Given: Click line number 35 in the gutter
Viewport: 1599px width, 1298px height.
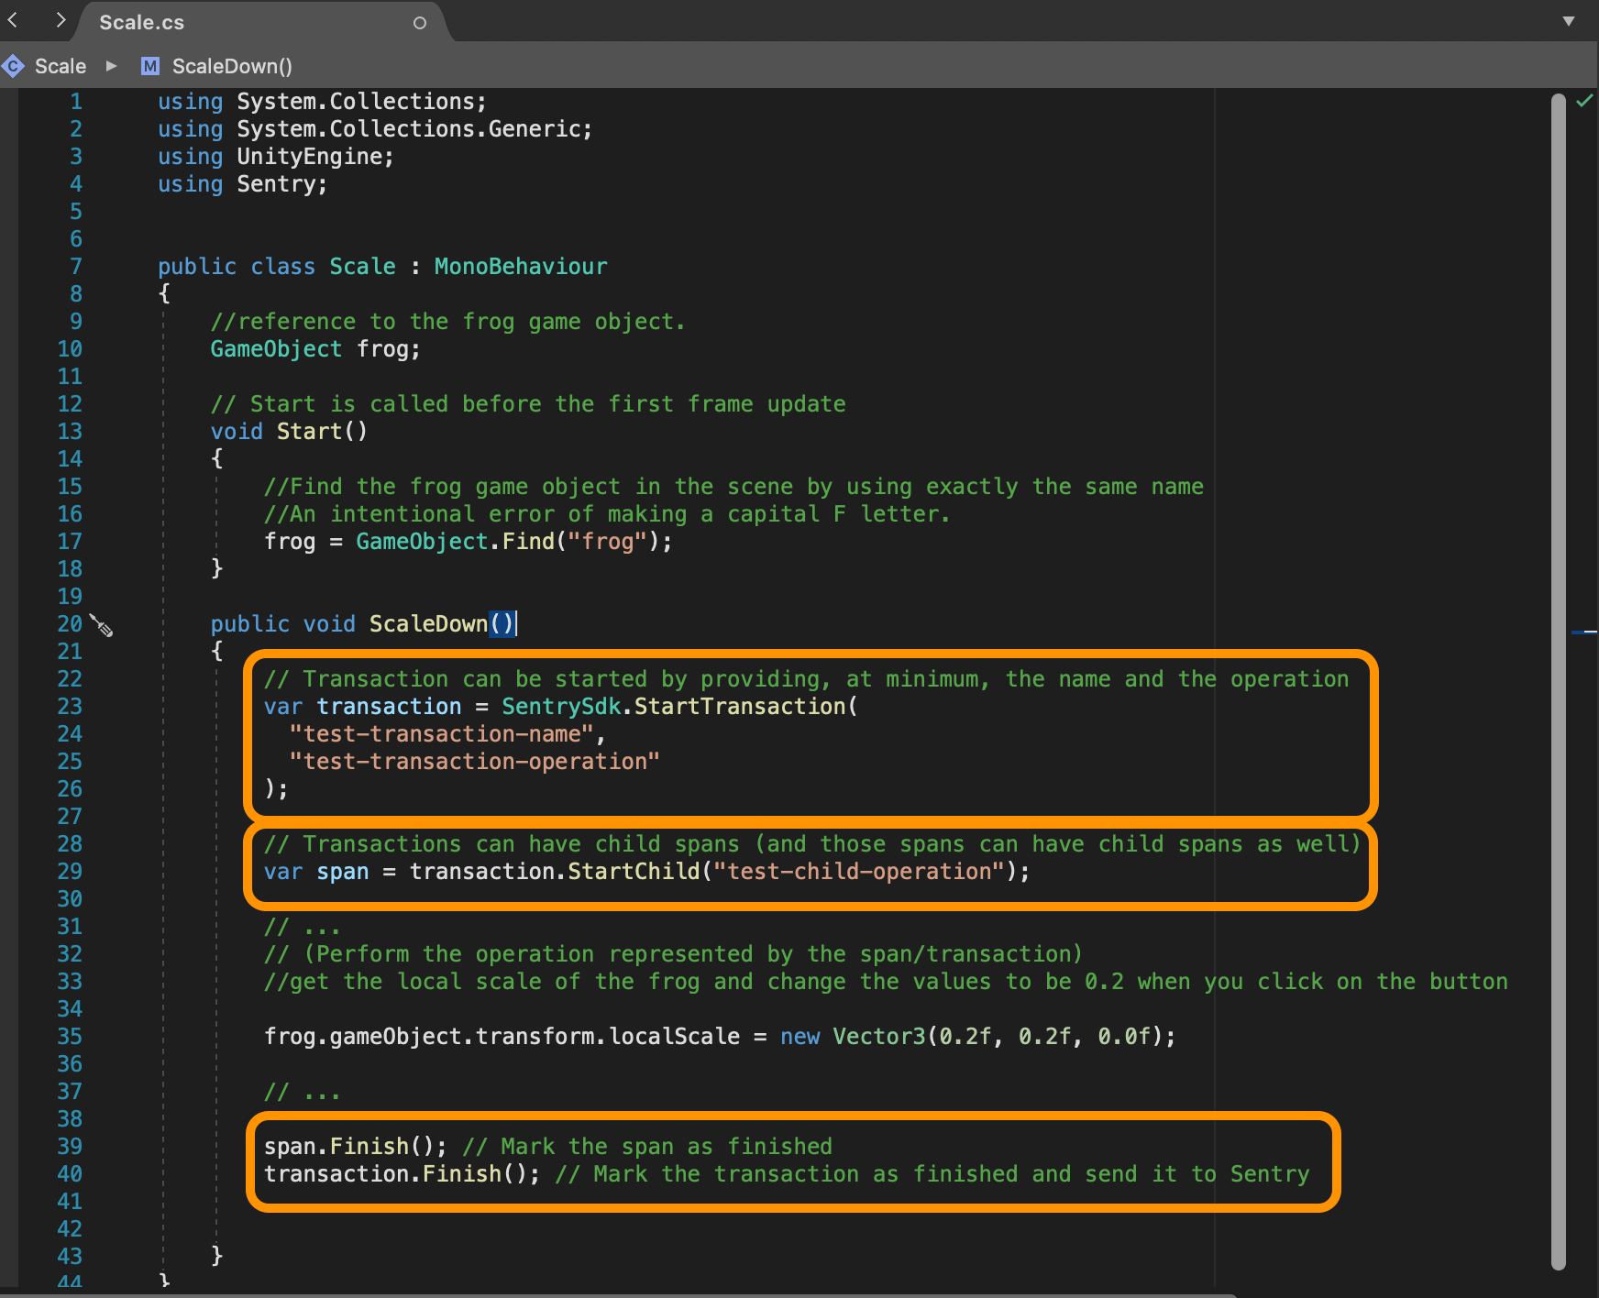Looking at the screenshot, I should click(x=70, y=1037).
